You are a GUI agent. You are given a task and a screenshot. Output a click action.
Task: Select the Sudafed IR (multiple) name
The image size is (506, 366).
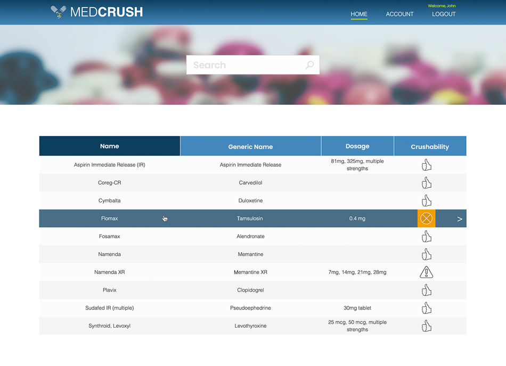(x=109, y=307)
